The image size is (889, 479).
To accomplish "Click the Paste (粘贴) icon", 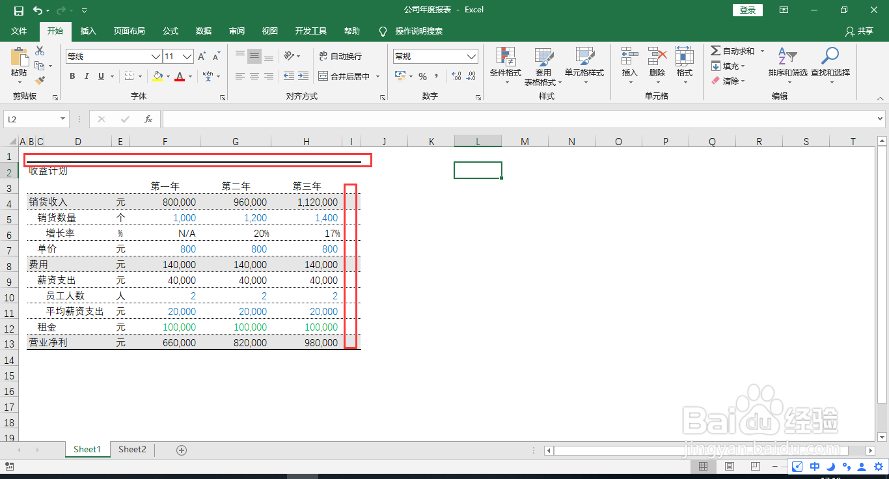I will (x=18, y=57).
